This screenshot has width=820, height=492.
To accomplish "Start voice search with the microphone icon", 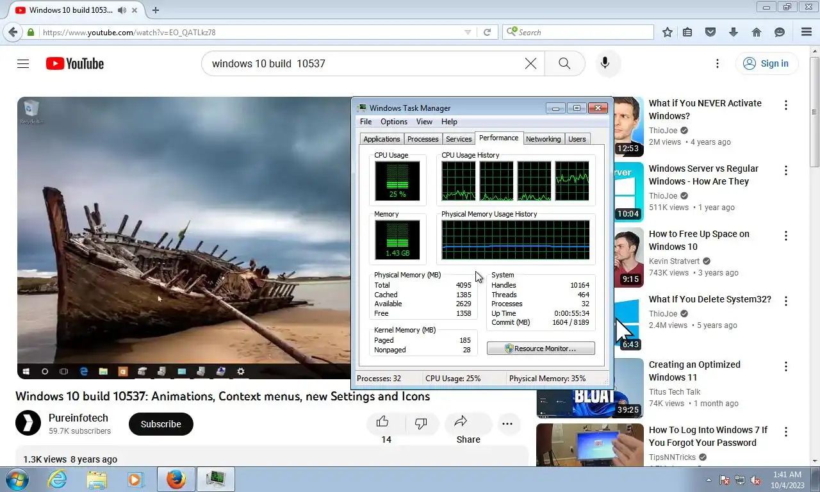I will (x=605, y=63).
